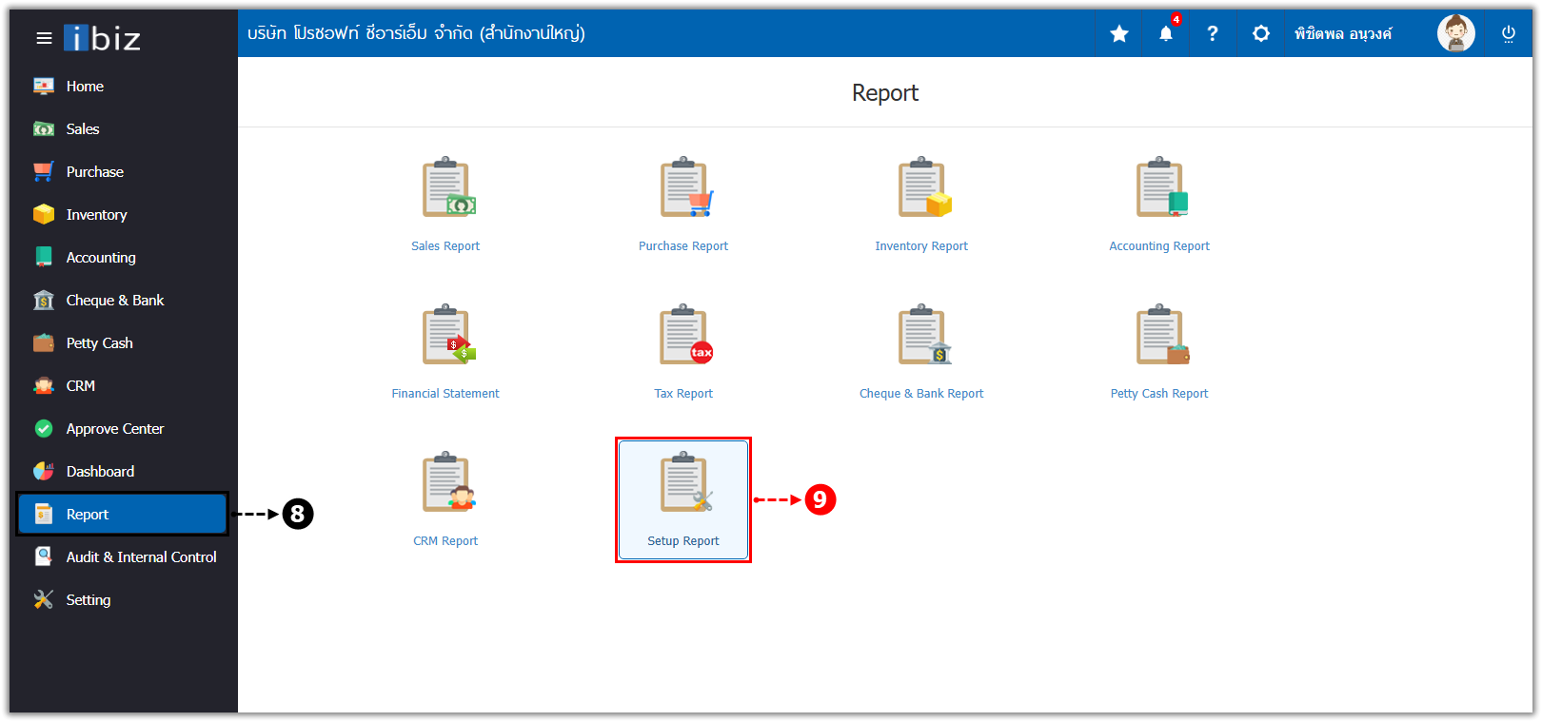Screen dimensions: 1542x722
Task: Open the user profile avatar
Action: 1455,34
